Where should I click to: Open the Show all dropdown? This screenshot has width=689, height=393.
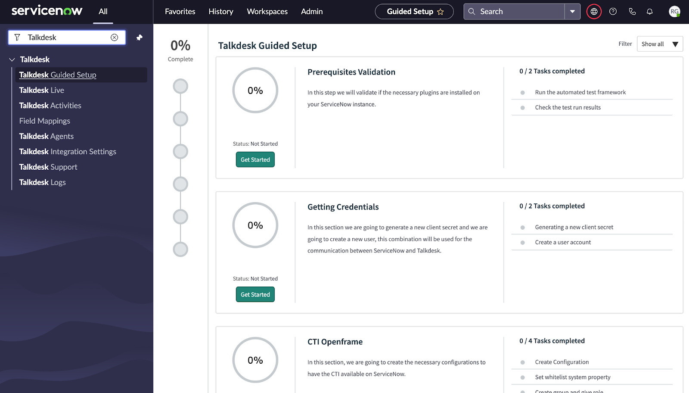[659, 44]
